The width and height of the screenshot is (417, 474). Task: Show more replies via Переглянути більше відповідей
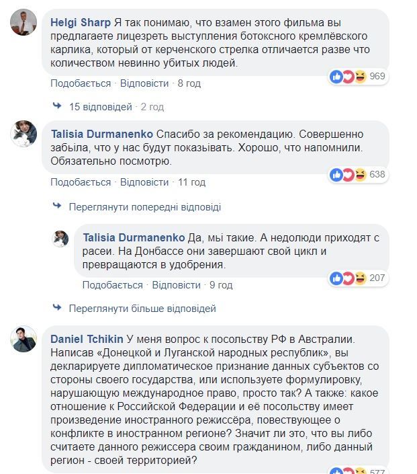click(x=142, y=309)
